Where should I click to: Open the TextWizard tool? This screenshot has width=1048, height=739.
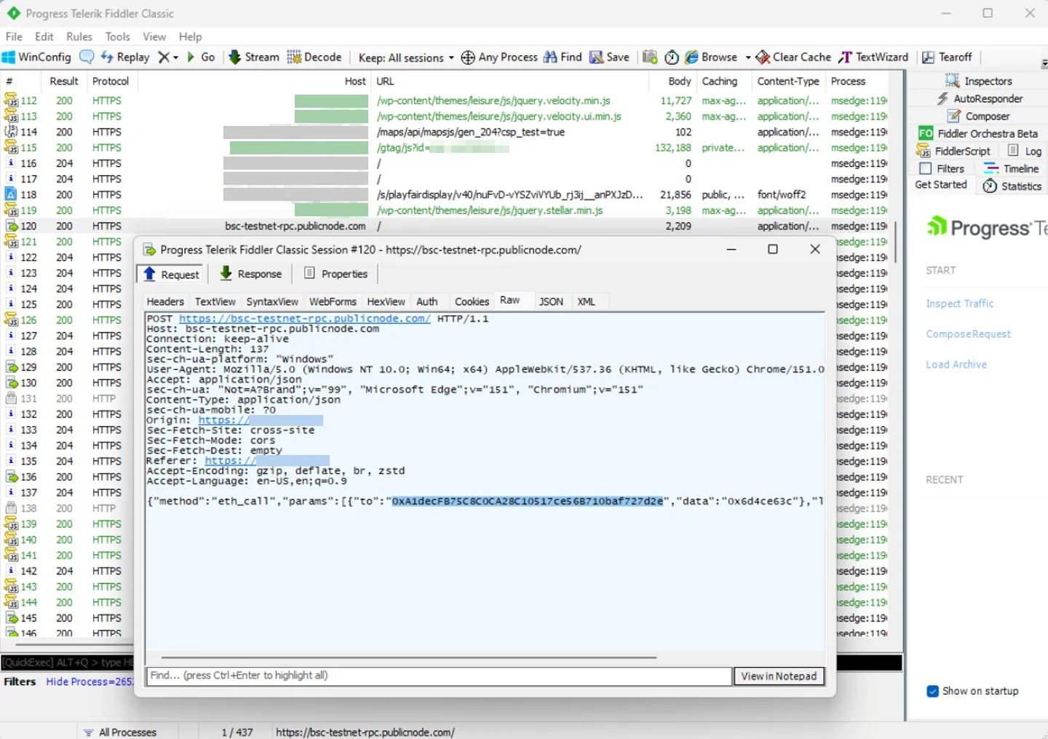pos(873,57)
